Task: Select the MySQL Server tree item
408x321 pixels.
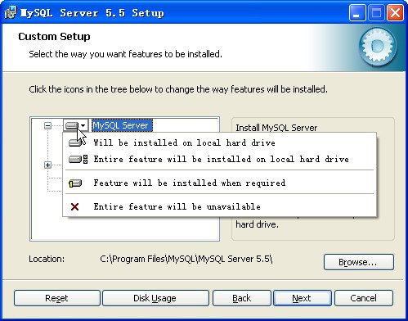Action: 122,125
